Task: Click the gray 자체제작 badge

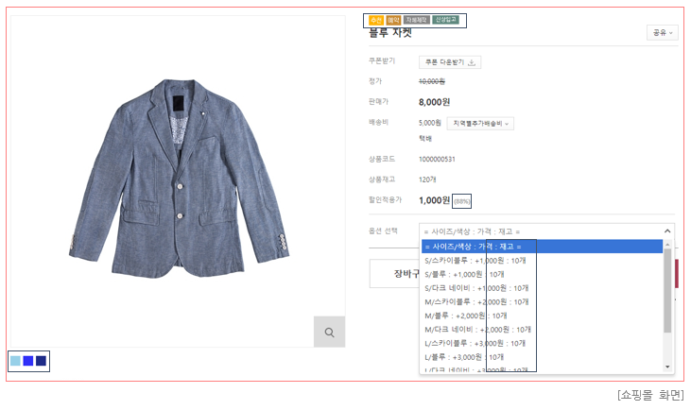Action: click(416, 20)
